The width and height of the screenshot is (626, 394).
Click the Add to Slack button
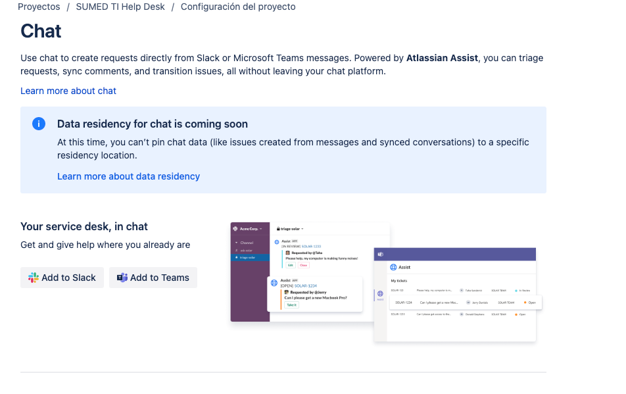point(62,278)
